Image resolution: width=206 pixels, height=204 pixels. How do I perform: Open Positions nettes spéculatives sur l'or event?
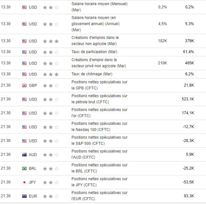point(99,113)
